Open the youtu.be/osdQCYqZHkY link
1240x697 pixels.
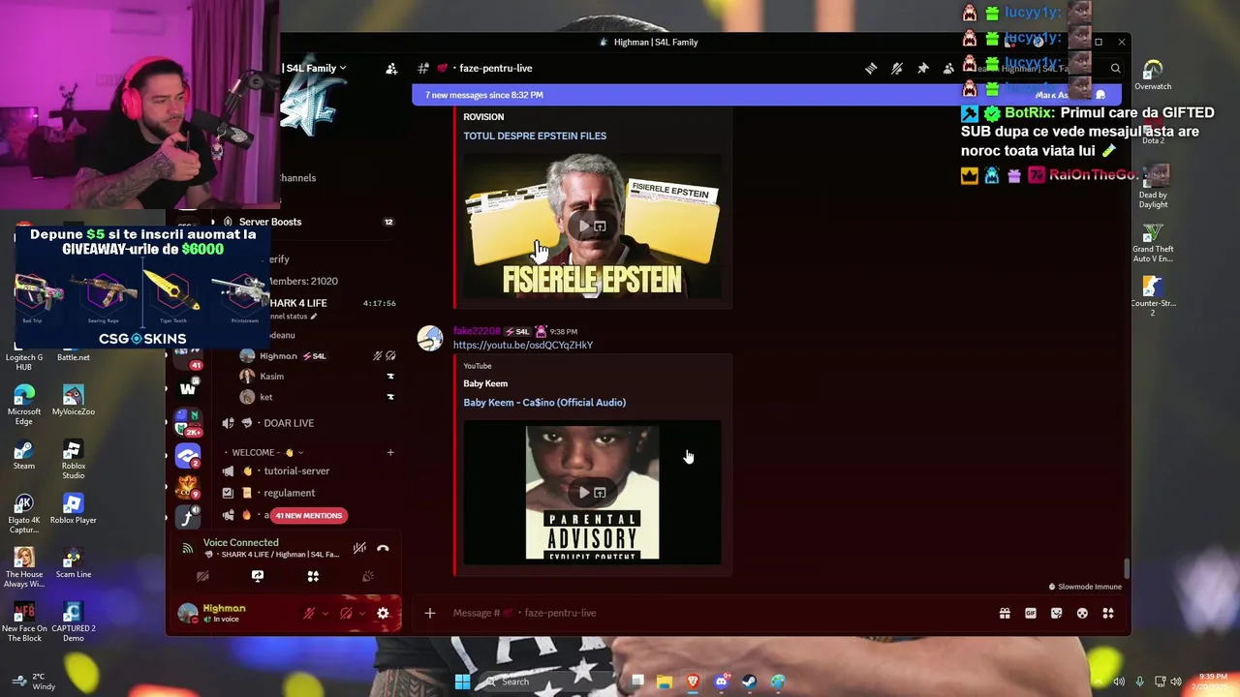point(523,345)
